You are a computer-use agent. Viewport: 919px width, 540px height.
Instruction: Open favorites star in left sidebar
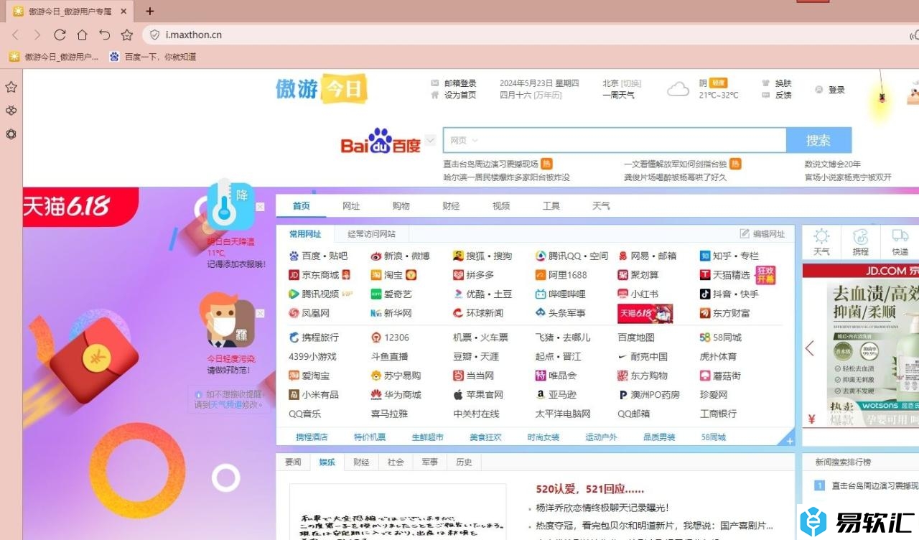(x=11, y=87)
